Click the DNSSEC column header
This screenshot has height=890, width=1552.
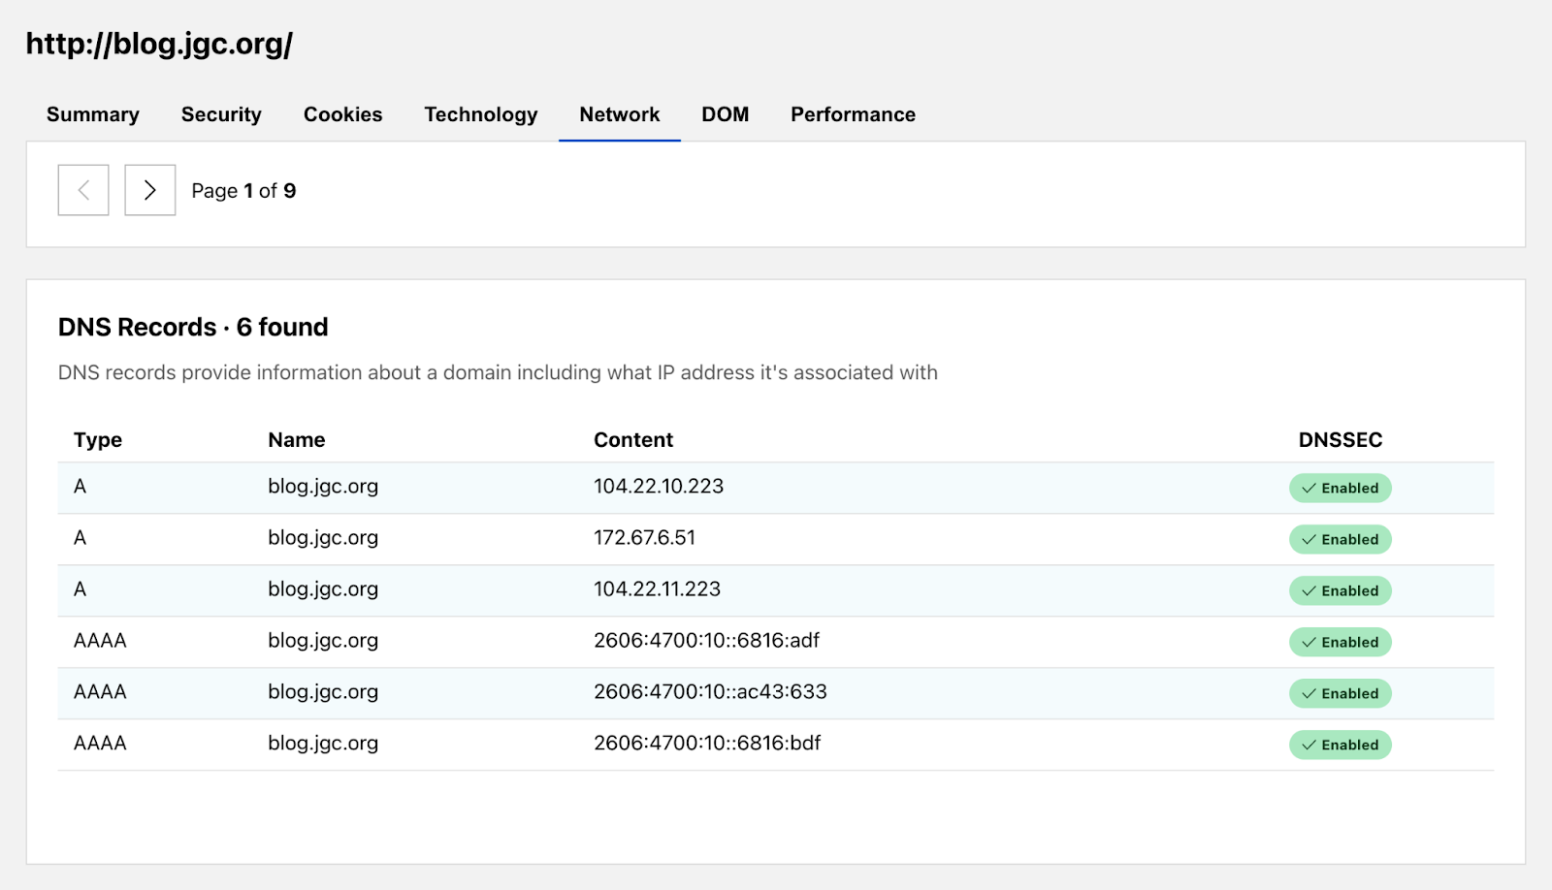(1340, 440)
